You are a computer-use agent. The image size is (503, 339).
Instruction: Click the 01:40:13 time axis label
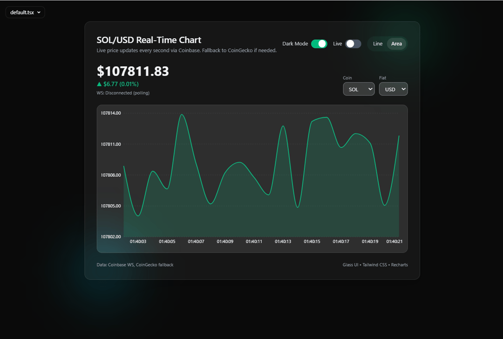[283, 242]
